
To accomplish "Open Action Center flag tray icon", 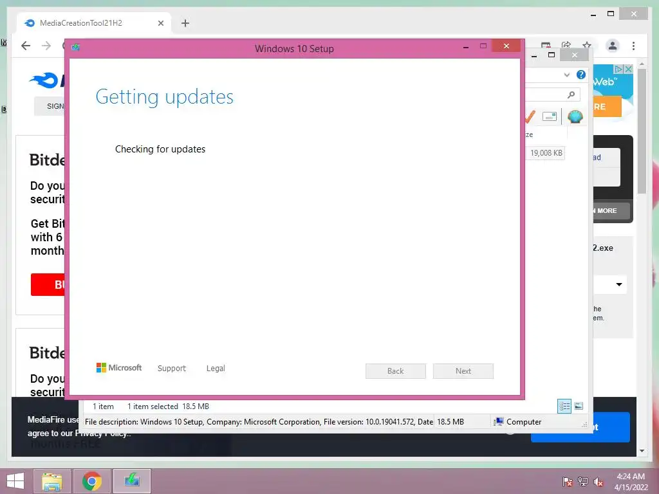I will pyautogui.click(x=567, y=481).
